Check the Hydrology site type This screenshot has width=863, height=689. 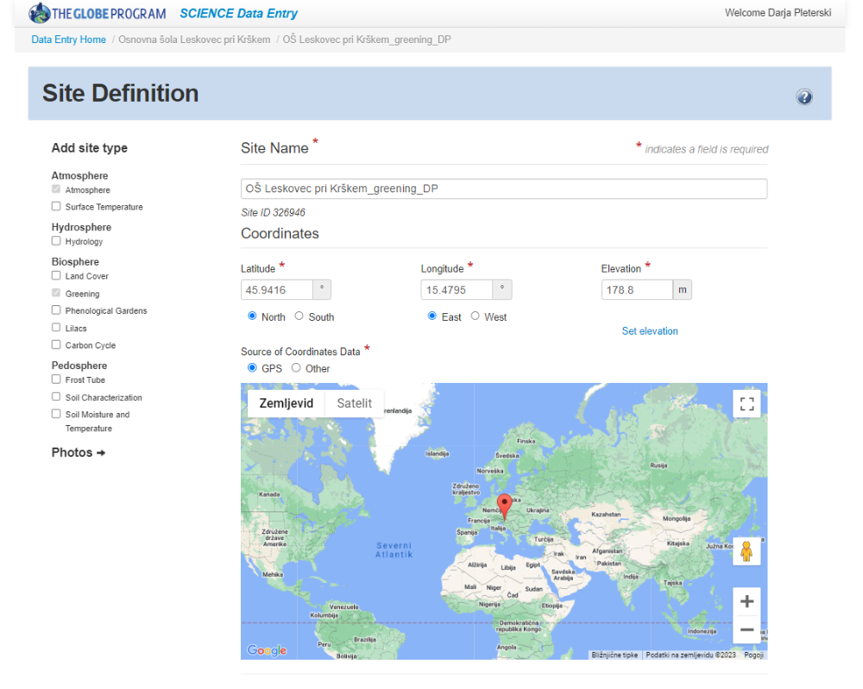[x=56, y=241]
